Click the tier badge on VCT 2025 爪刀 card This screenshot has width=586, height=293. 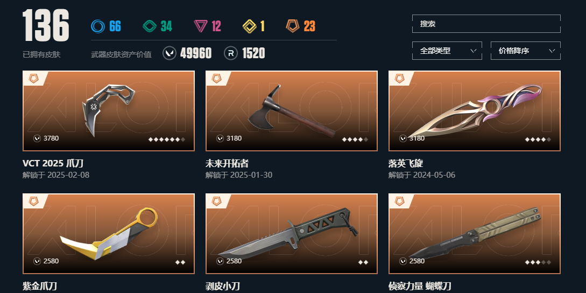34,79
